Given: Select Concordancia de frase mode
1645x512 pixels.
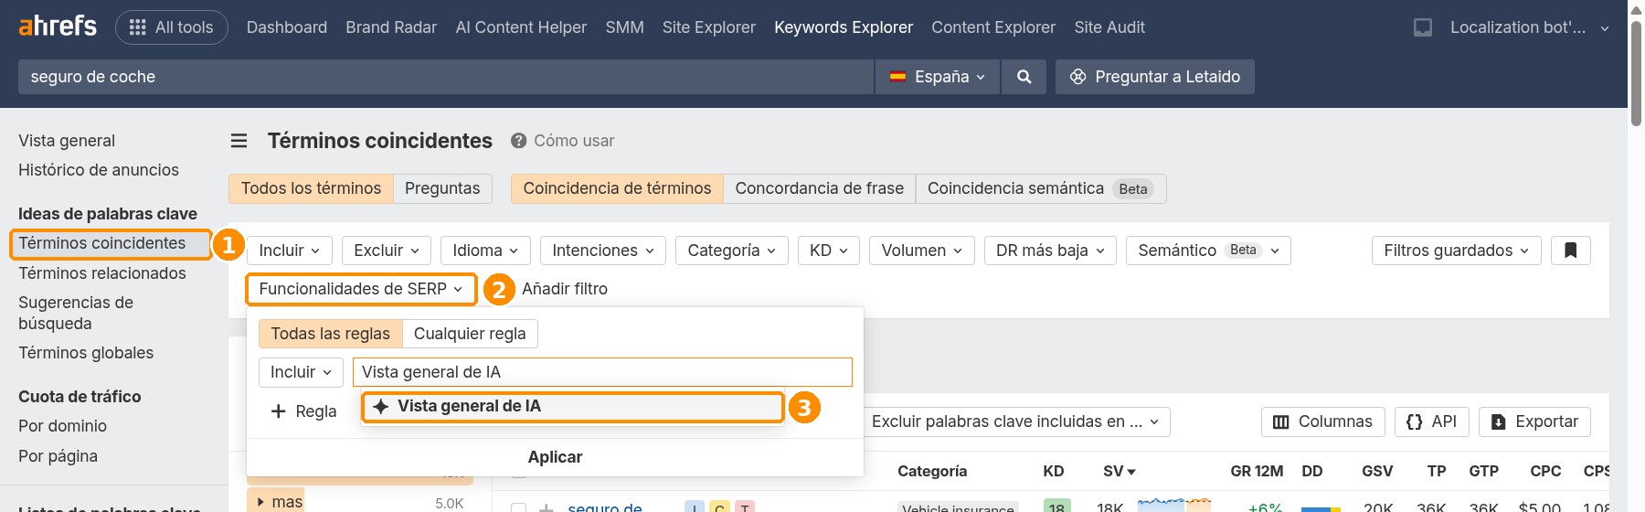Looking at the screenshot, I should click(x=820, y=188).
